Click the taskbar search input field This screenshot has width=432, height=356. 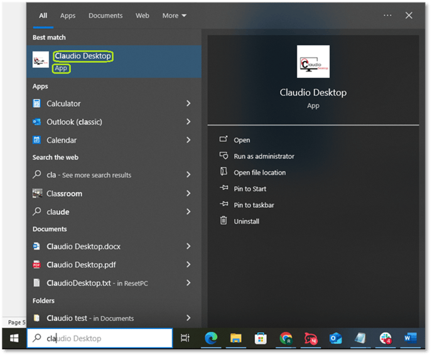[x=100, y=338]
